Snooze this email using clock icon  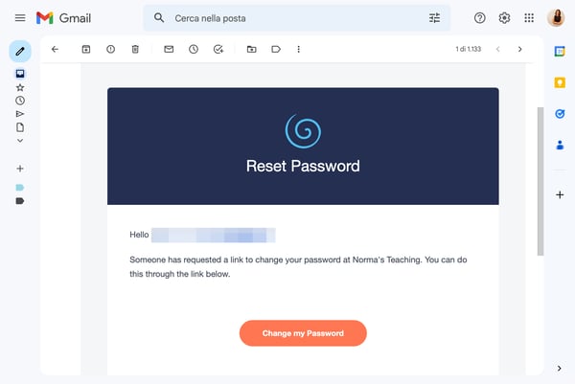point(194,49)
